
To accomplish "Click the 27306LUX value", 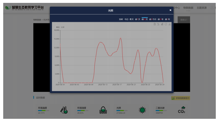I will pos(121,113).
